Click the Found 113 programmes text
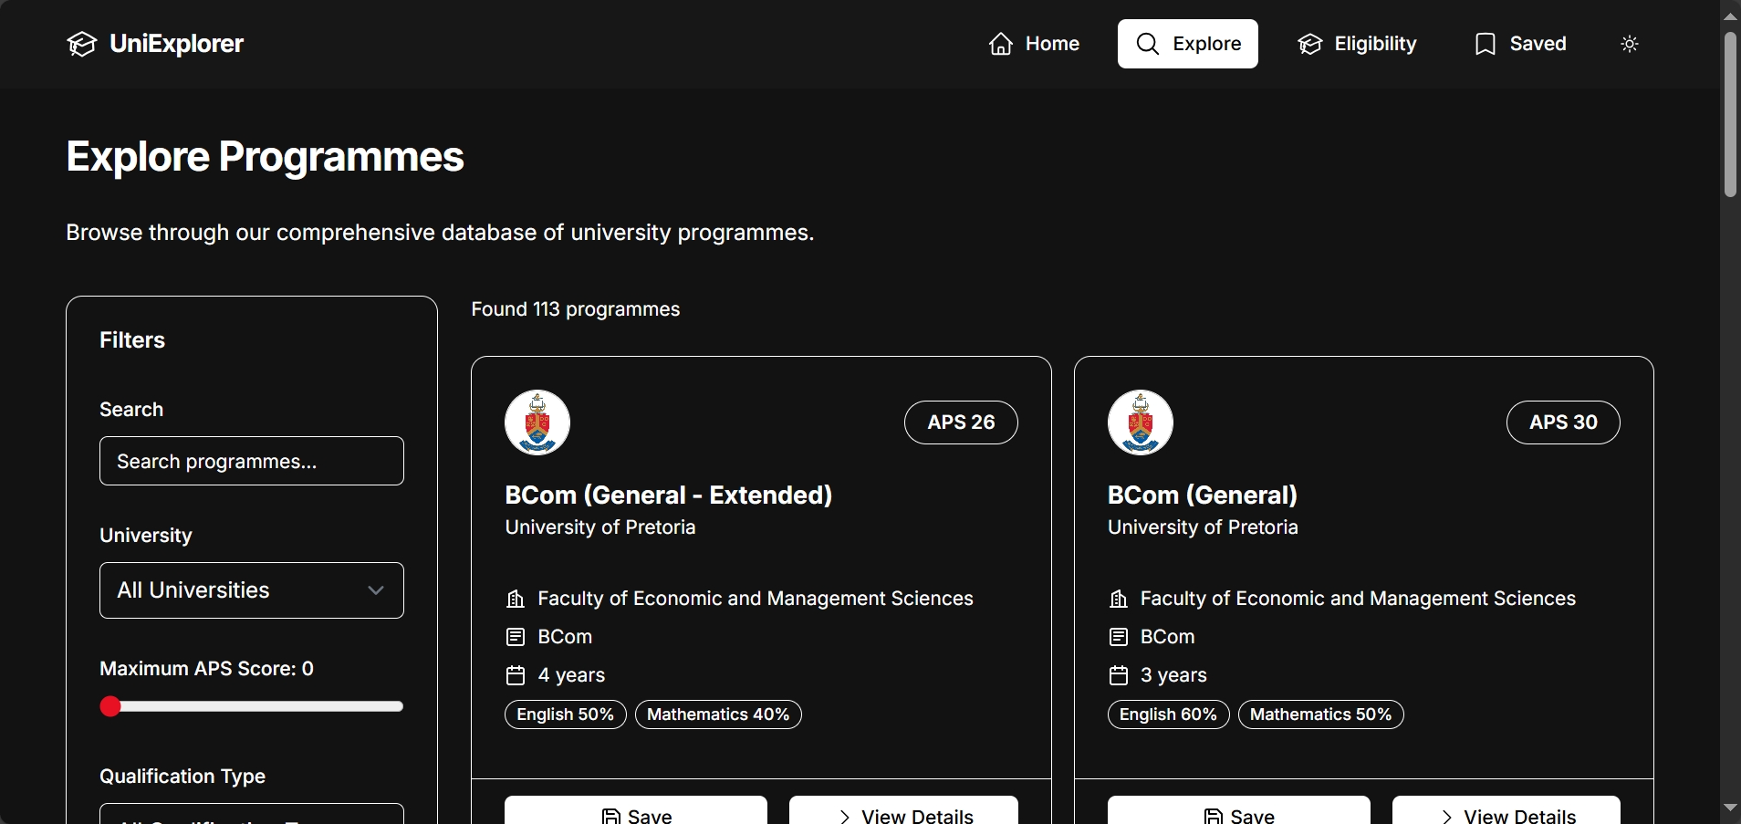Screen dimensions: 1741x824 pyautogui.click(x=575, y=309)
